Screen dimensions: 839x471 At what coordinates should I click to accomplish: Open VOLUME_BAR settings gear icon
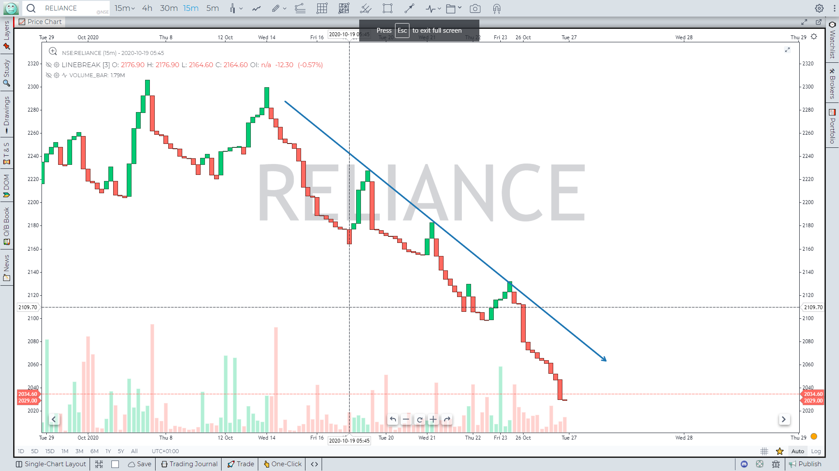coord(56,75)
